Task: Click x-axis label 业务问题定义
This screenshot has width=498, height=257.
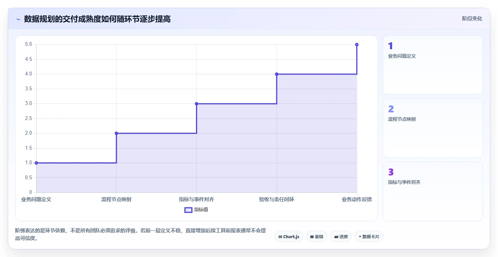Action: point(36,199)
